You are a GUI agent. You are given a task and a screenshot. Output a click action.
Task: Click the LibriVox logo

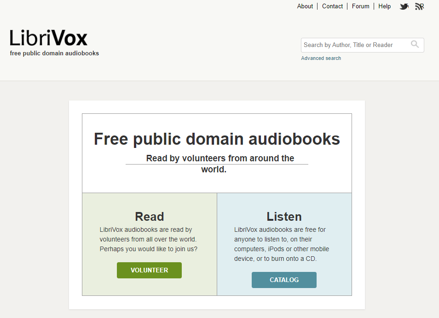(x=48, y=38)
